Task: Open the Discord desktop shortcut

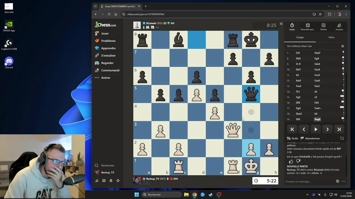Action: click(9, 63)
